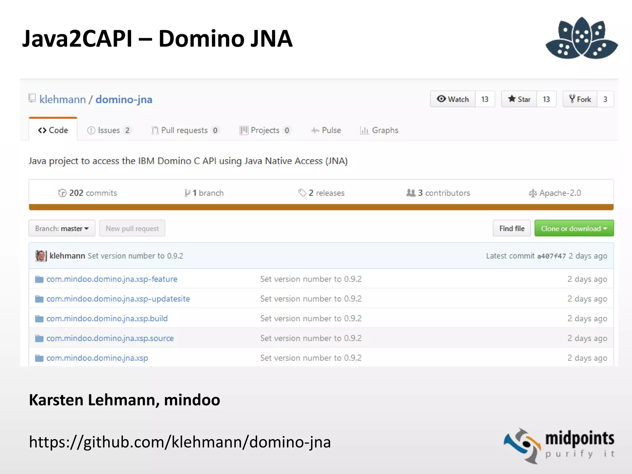Click the Issues tab circle icon
632x474 pixels.
point(91,131)
